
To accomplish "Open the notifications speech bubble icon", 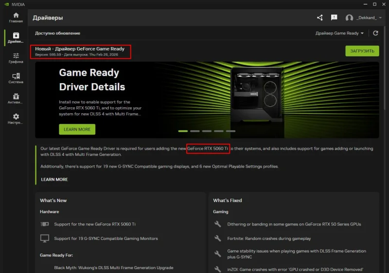I will click(x=334, y=18).
